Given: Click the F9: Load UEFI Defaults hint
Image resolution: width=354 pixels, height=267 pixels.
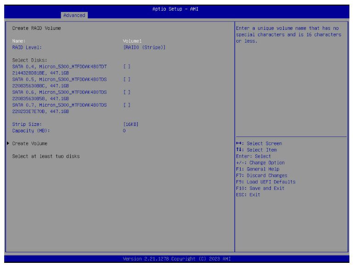Looking at the screenshot, I should click(x=266, y=182).
